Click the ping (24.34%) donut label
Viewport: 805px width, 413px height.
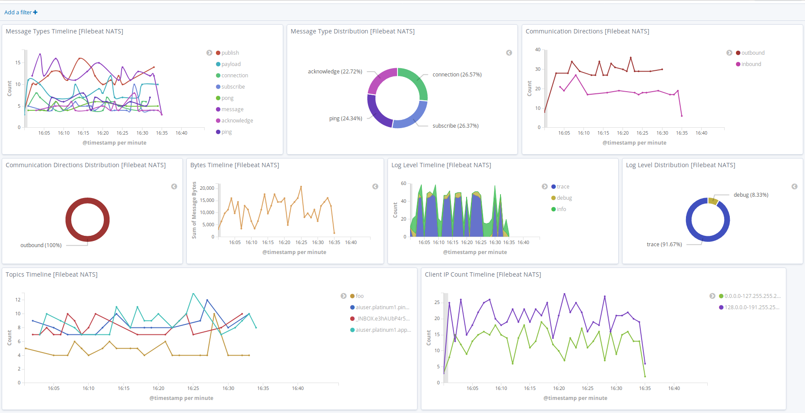click(x=345, y=118)
